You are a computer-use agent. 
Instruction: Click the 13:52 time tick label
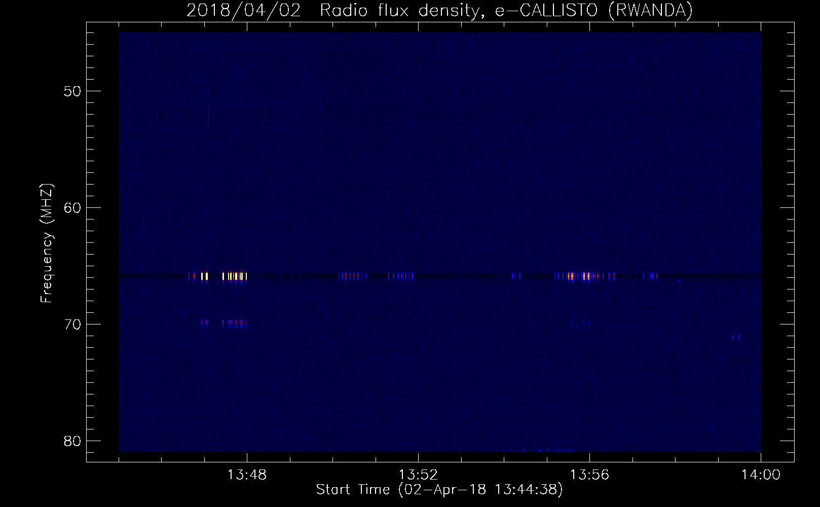pyautogui.click(x=418, y=475)
